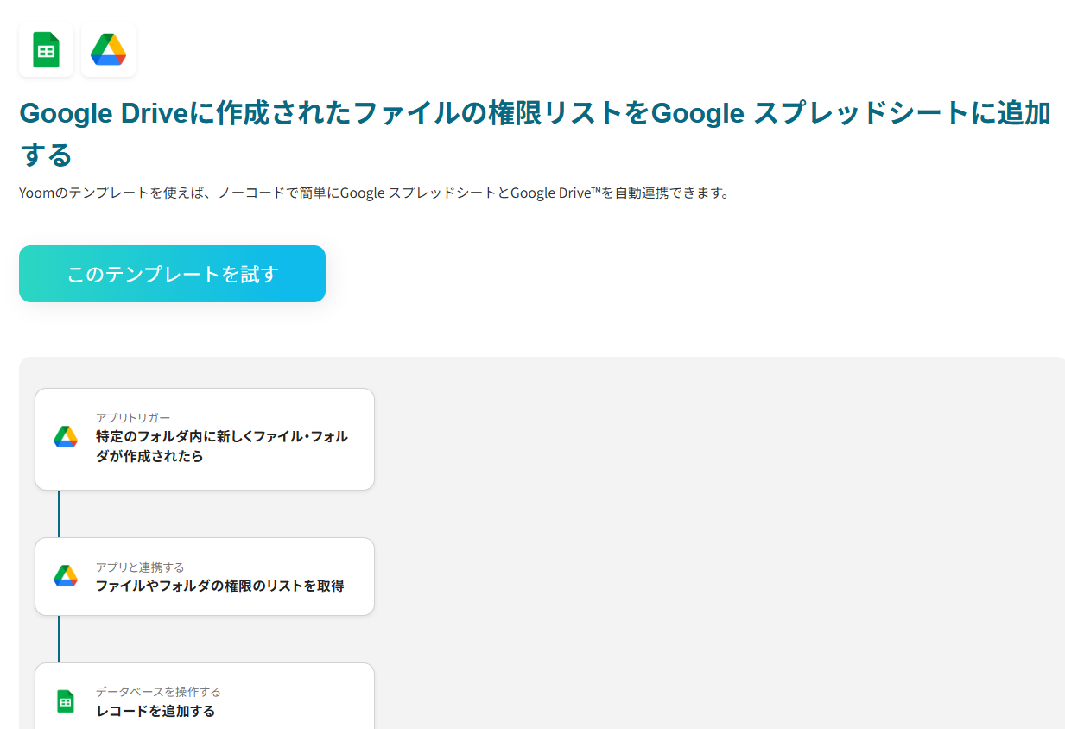Screen dimensions: 1065x729
Task: Open the 特定のフォルダ内に新しくファイル・フォルダが作成されたら step
Action: click(205, 439)
